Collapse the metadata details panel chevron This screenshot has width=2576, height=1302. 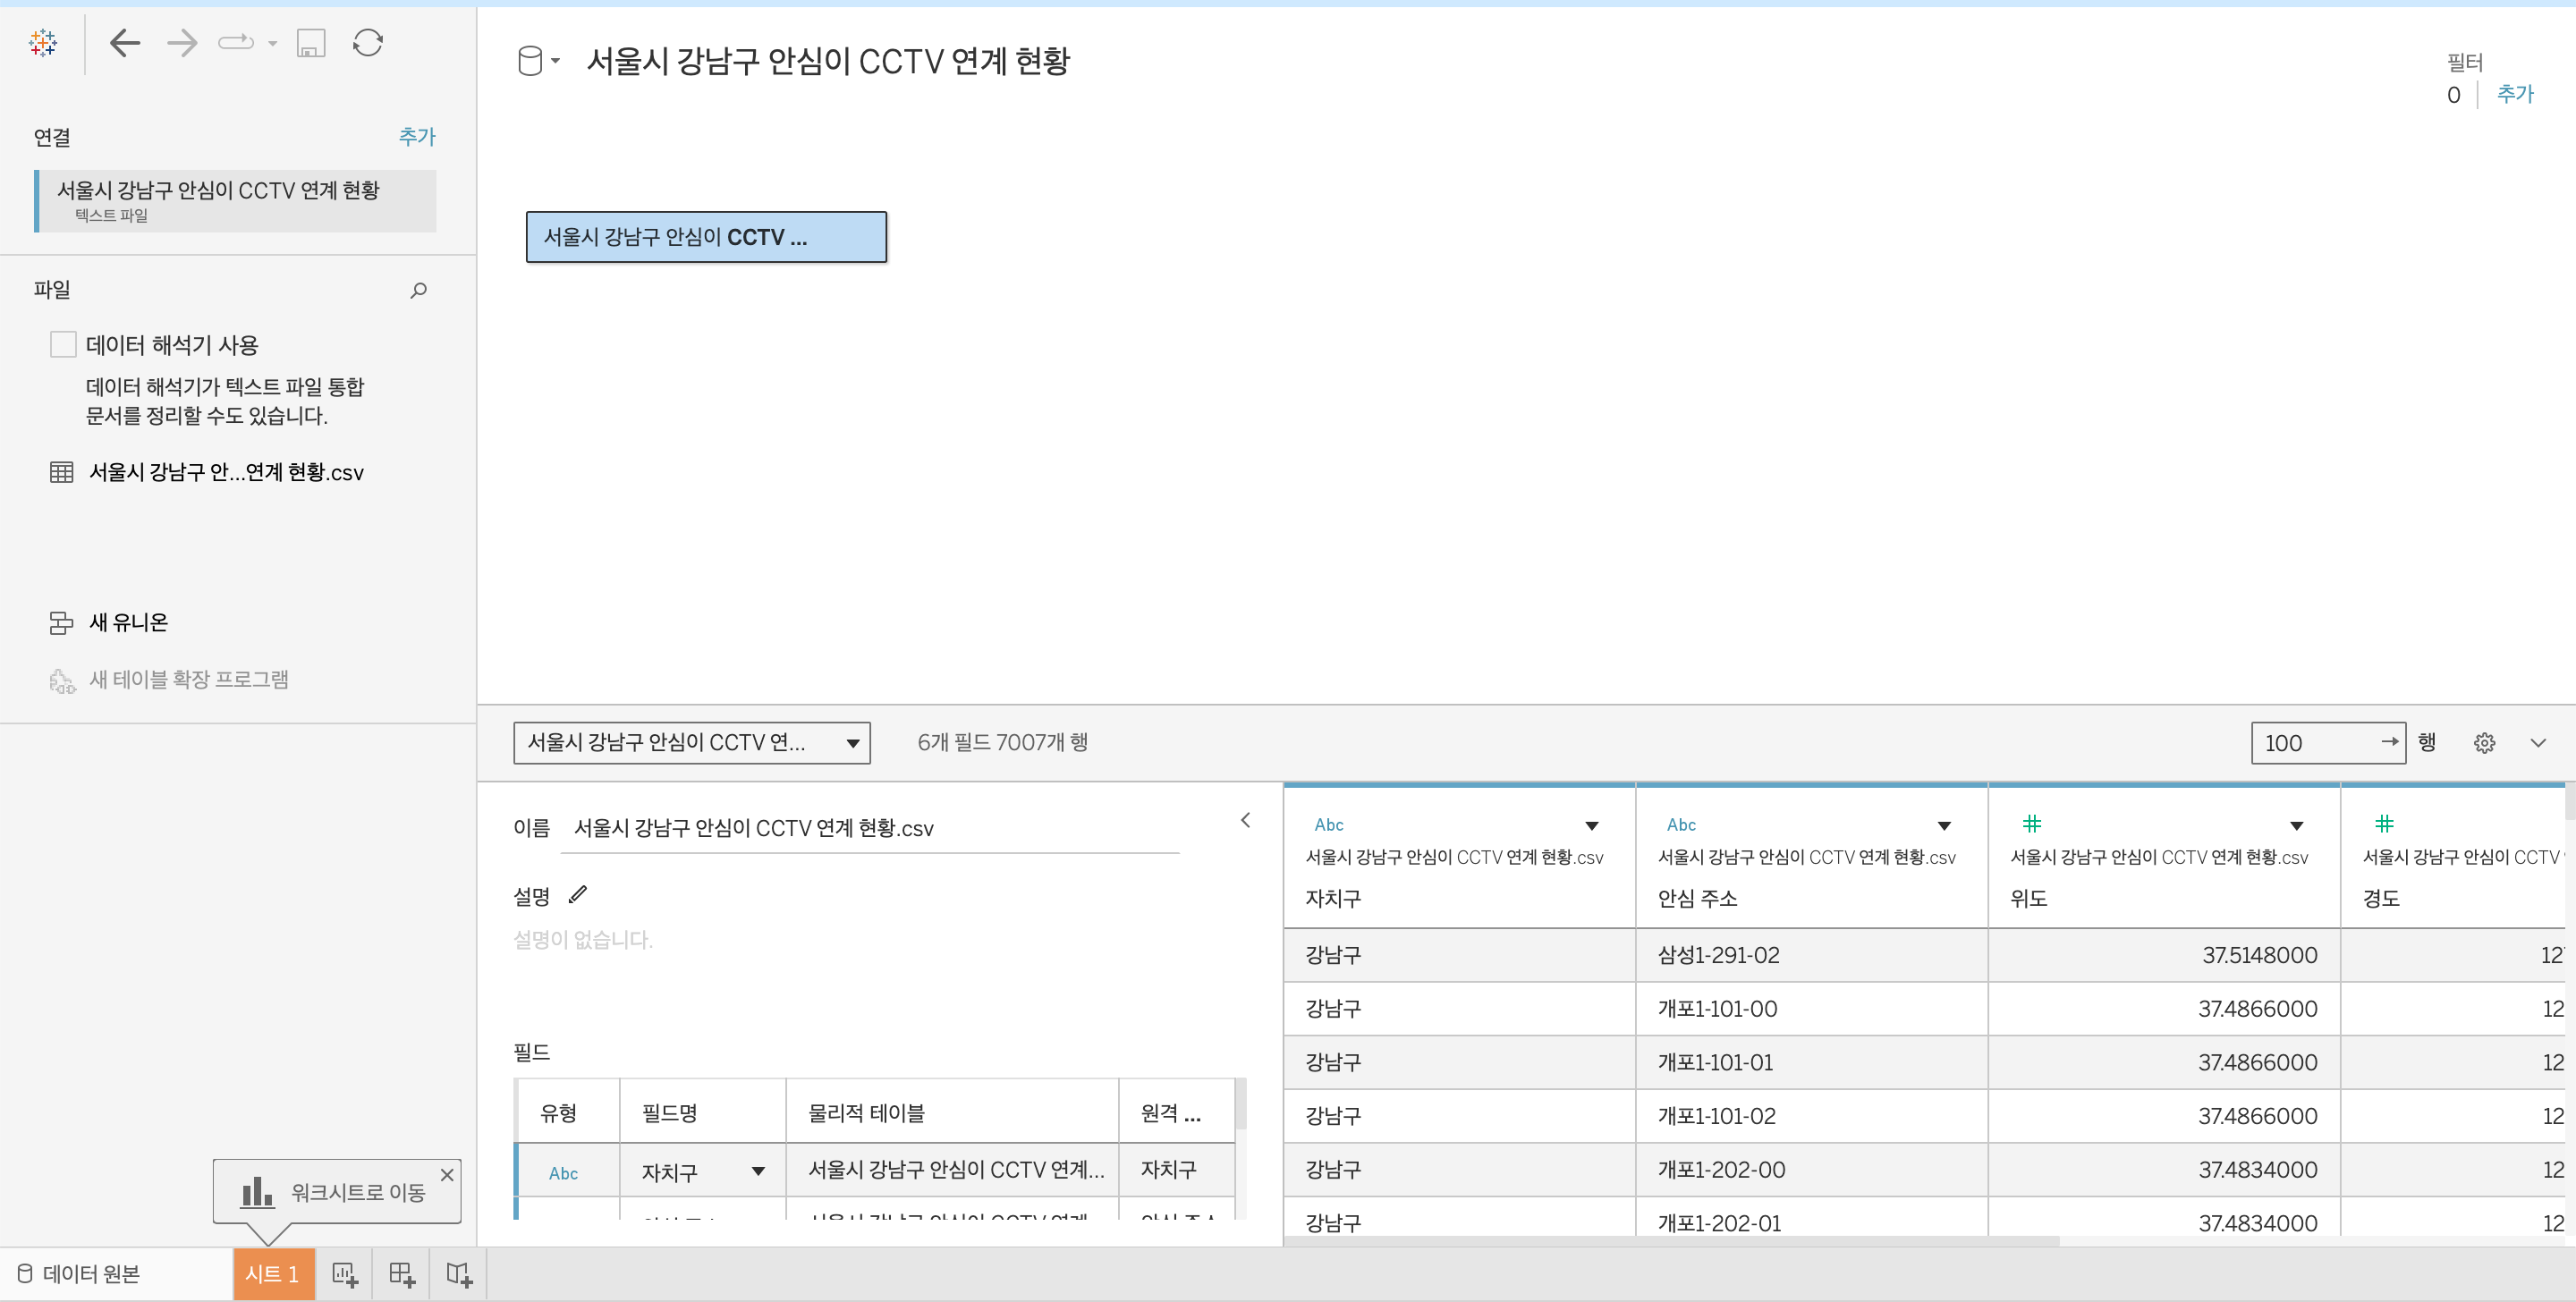[1246, 820]
